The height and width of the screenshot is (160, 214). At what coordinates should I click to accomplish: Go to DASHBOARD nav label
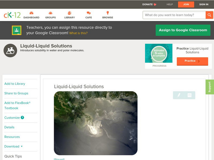[31, 18]
